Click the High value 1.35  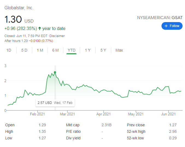42,131
